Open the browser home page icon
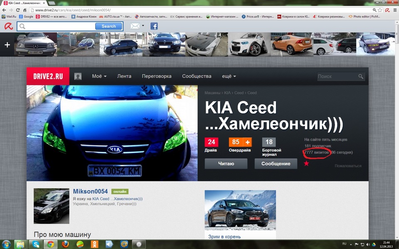The width and height of the screenshot is (399, 249). pyautogui.click(x=25, y=10)
